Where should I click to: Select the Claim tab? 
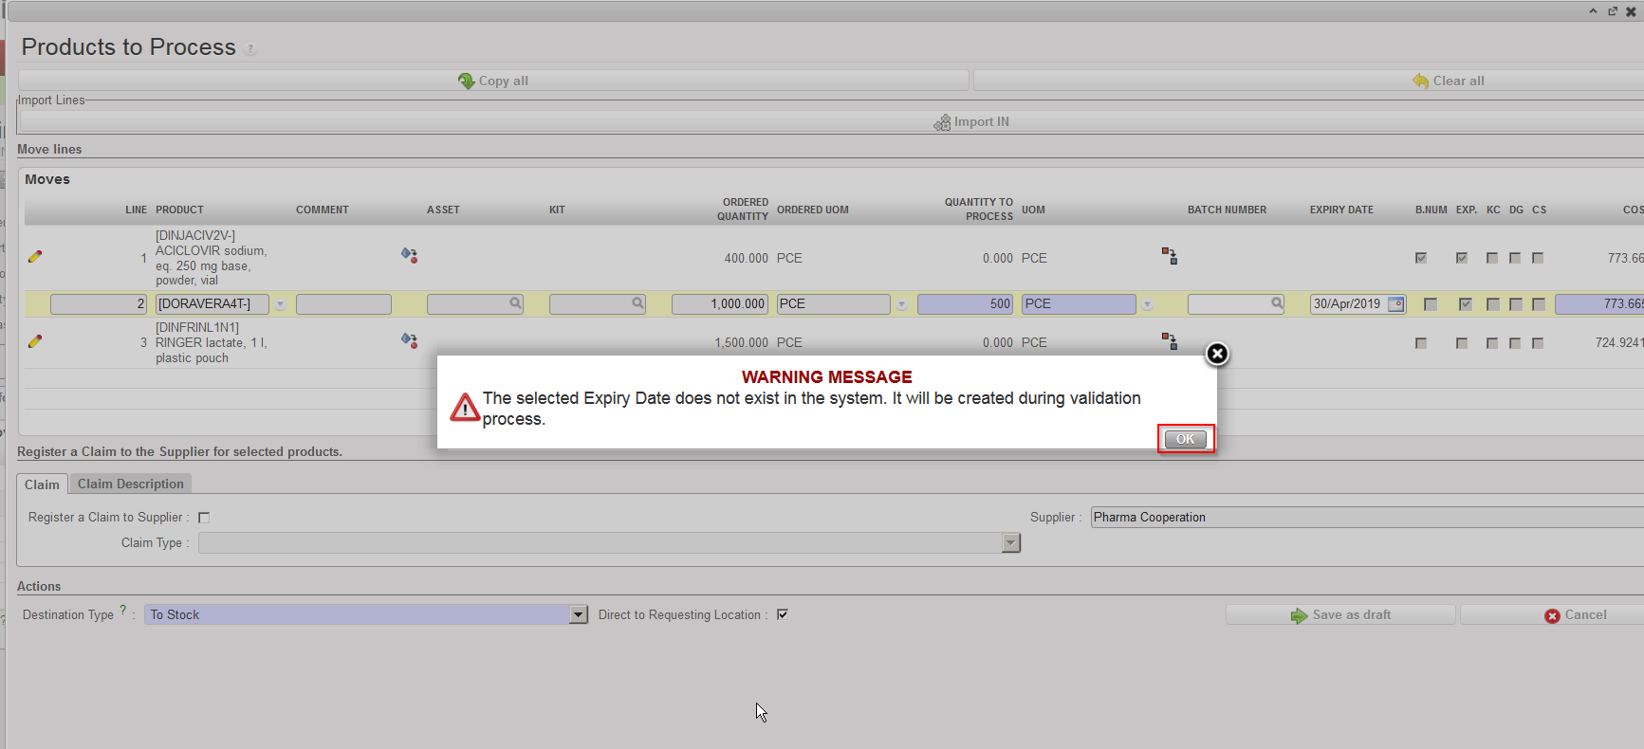[42, 484]
